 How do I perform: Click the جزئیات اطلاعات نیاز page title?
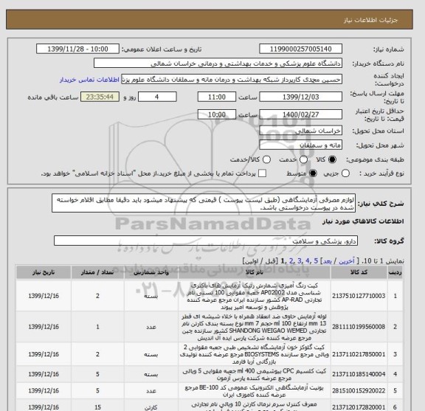coord(370,21)
